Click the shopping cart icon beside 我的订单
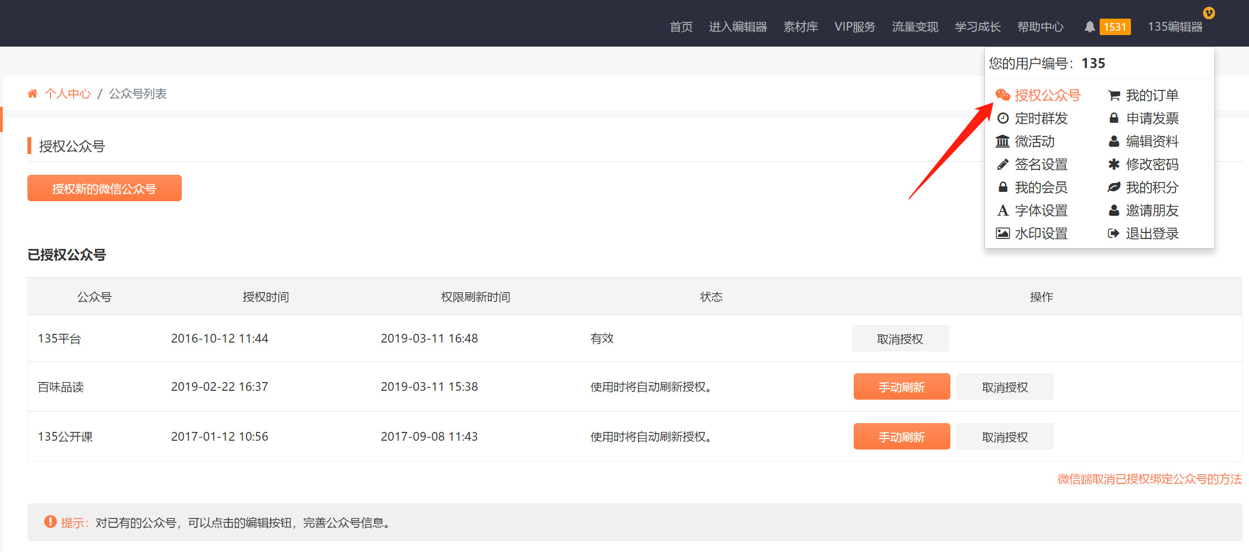This screenshot has height=552, width=1249. point(1114,94)
